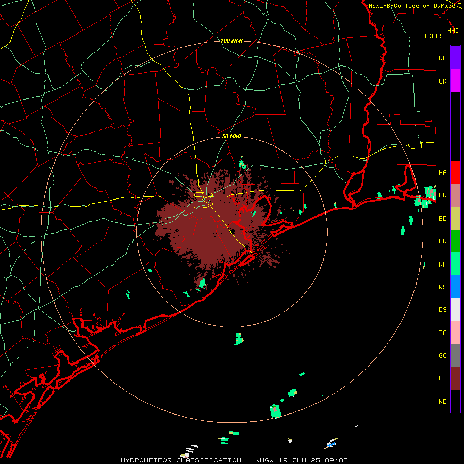
Task: Click the GC legend label
Action: (442, 355)
